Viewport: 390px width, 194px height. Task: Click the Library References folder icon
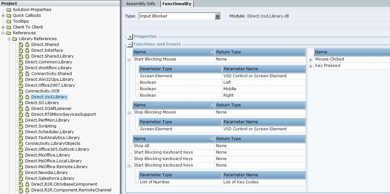pyautogui.click(x=15, y=39)
